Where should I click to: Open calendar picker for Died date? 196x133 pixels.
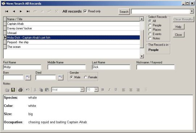click(61, 78)
